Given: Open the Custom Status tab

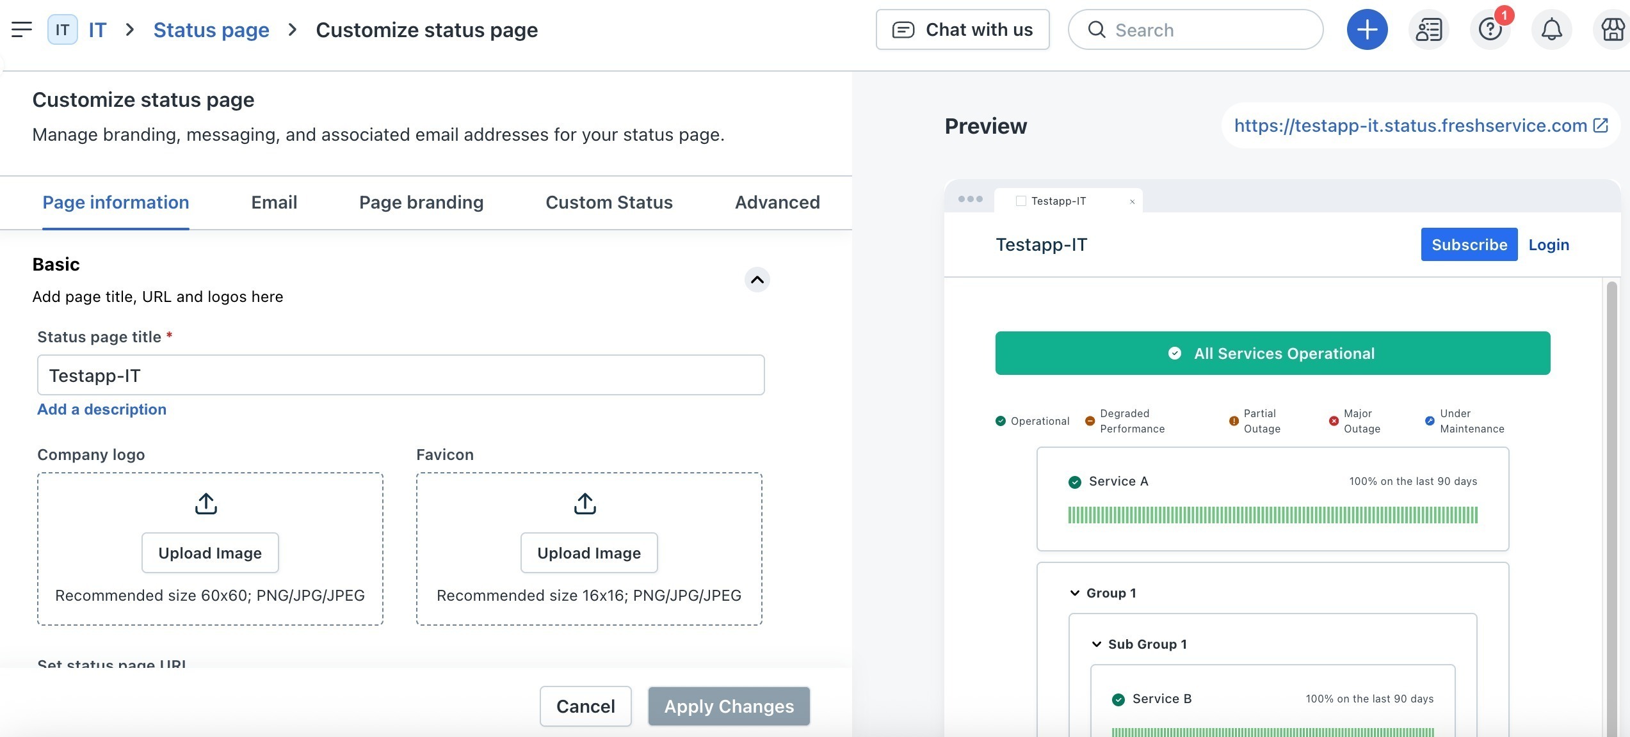Looking at the screenshot, I should click(608, 202).
